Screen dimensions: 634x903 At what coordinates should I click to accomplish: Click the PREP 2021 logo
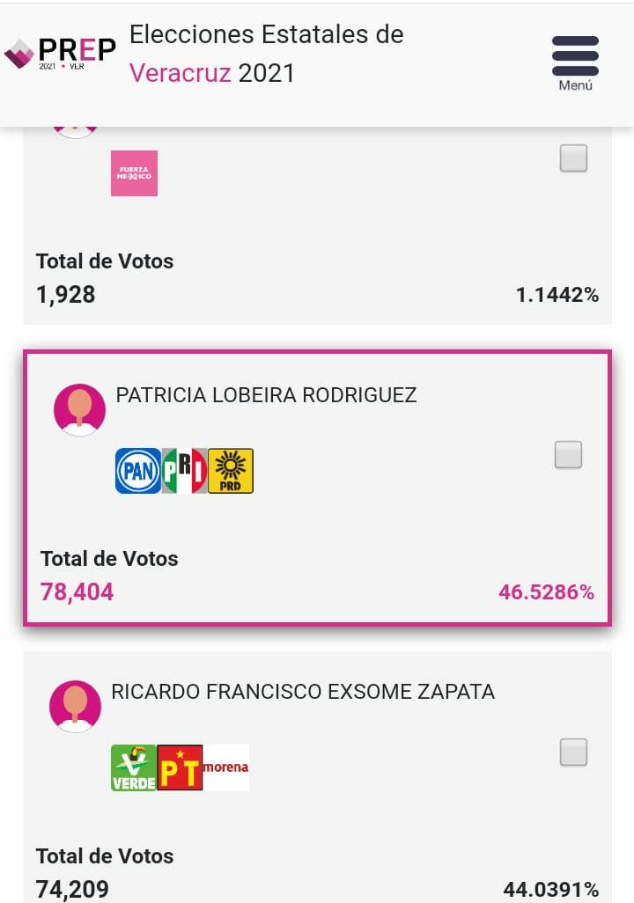[60, 53]
